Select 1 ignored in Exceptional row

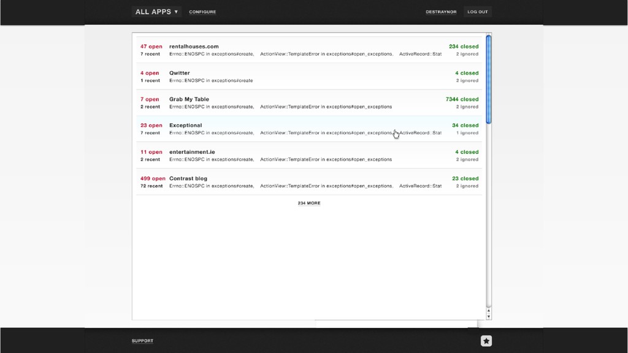pyautogui.click(x=467, y=133)
